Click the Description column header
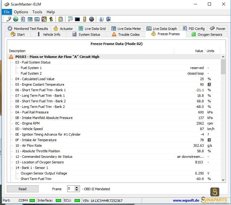This screenshot has width=231, height=205. [x=91, y=51]
